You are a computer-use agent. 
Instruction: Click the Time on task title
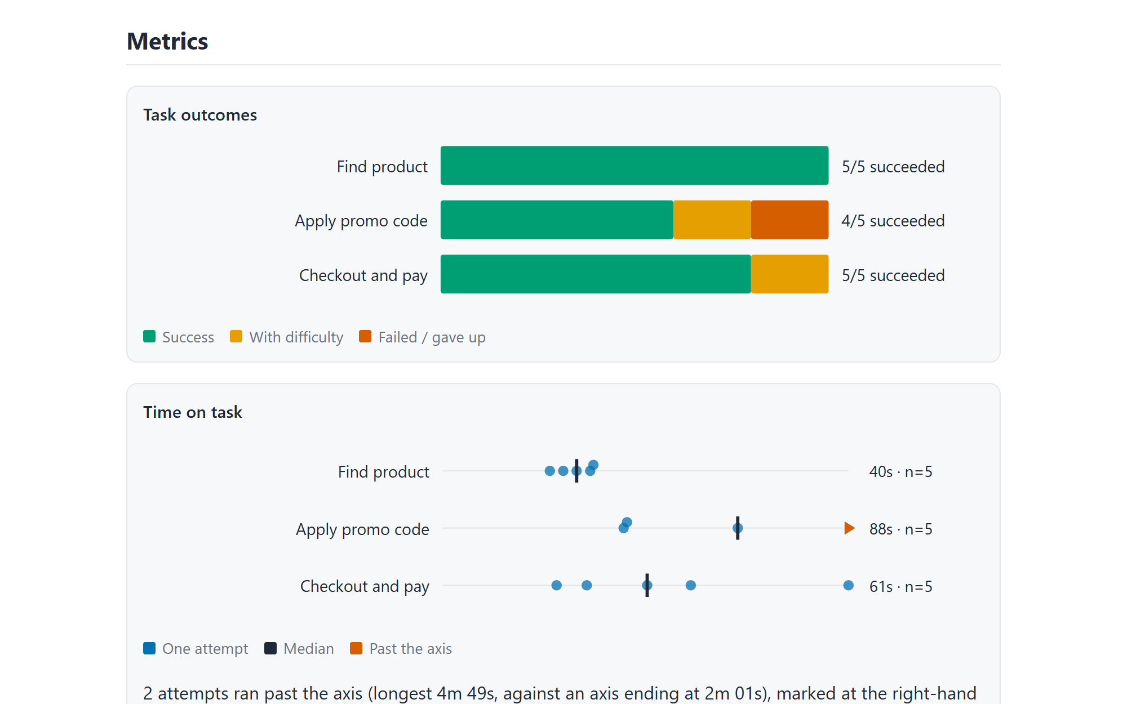point(193,412)
